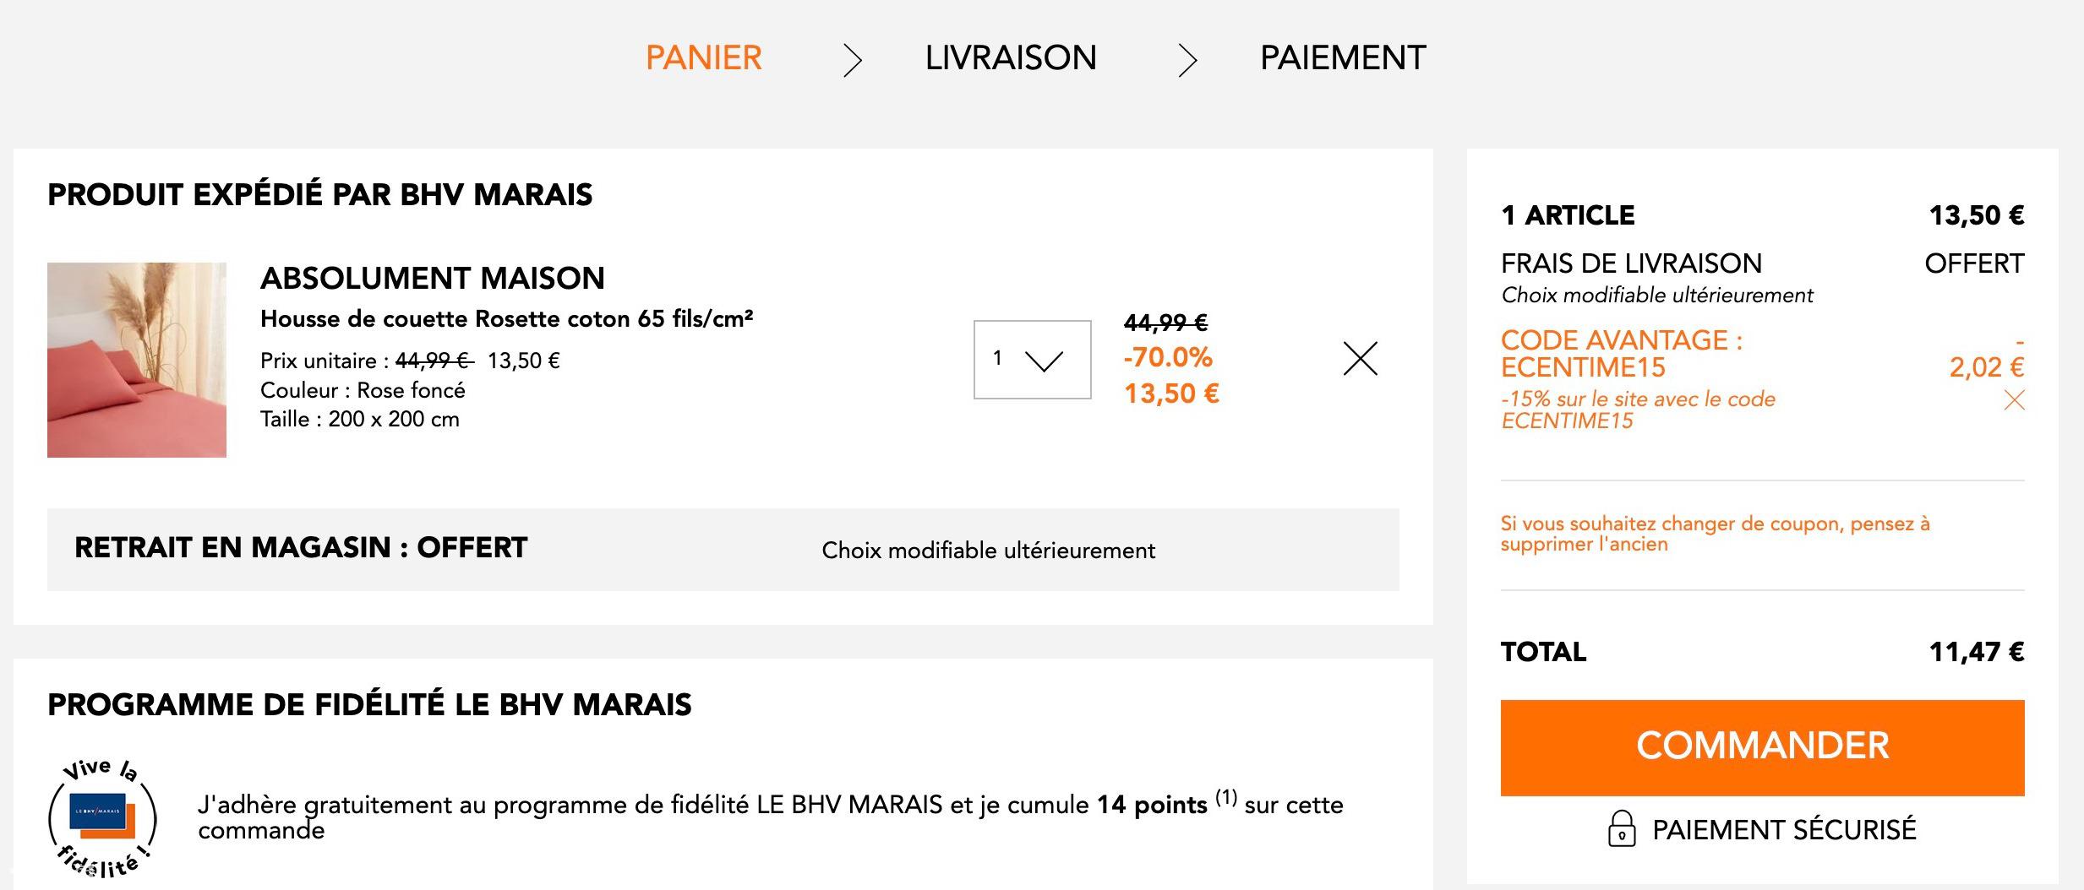Click the chevron in the quantity selector
This screenshot has width=2084, height=890.
click(1044, 361)
